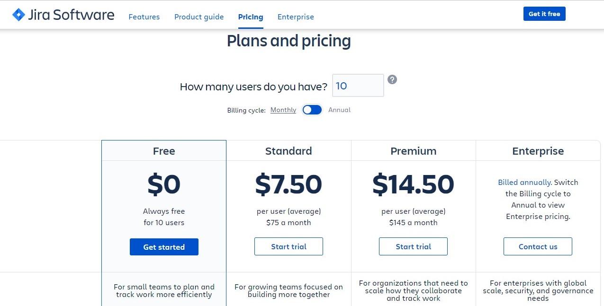Viewport: 604px width, 306px height.
Task: Open the Enterprise link in top navigation
Action: coord(296,17)
